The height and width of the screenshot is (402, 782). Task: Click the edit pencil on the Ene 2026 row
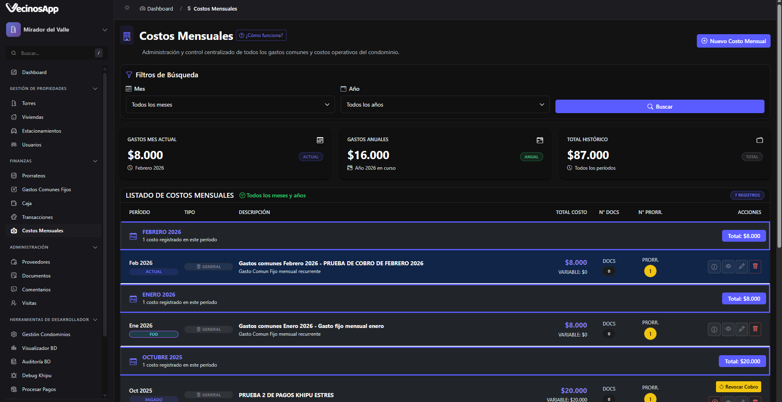(742, 329)
